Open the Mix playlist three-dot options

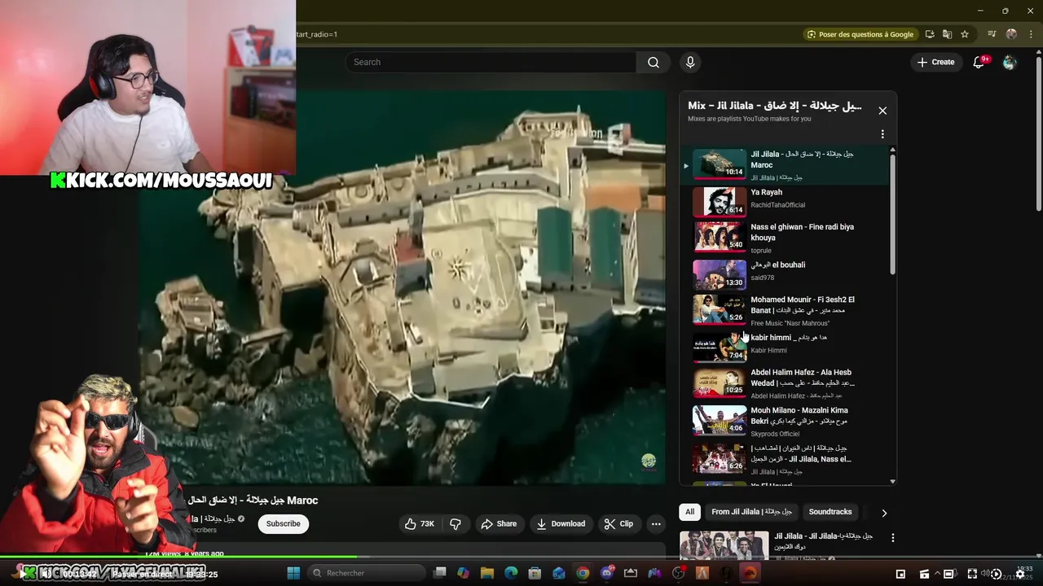pyautogui.click(x=882, y=134)
